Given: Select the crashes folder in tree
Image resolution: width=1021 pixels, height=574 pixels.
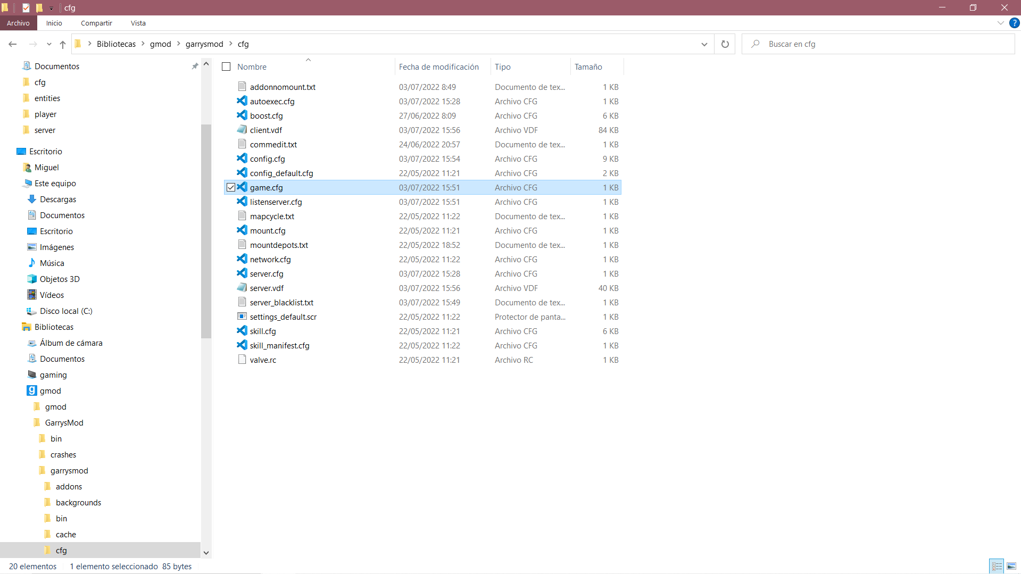Looking at the screenshot, I should (x=63, y=454).
